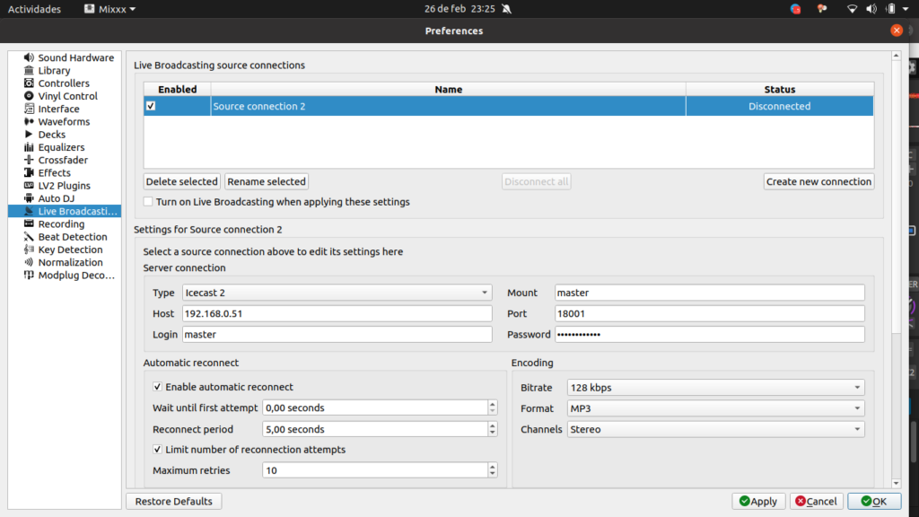Screen dimensions: 919x517
Task: Click the Live Broadcasting antenna icon
Action: 29,211
